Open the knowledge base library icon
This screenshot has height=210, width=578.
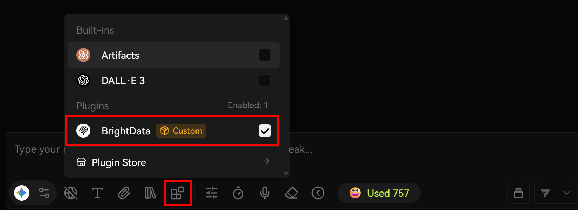coord(150,193)
